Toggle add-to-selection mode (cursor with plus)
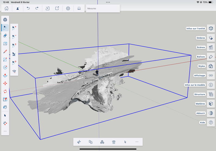 [x=14, y=28]
